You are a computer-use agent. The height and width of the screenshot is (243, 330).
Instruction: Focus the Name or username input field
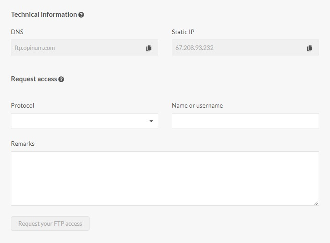click(x=245, y=121)
